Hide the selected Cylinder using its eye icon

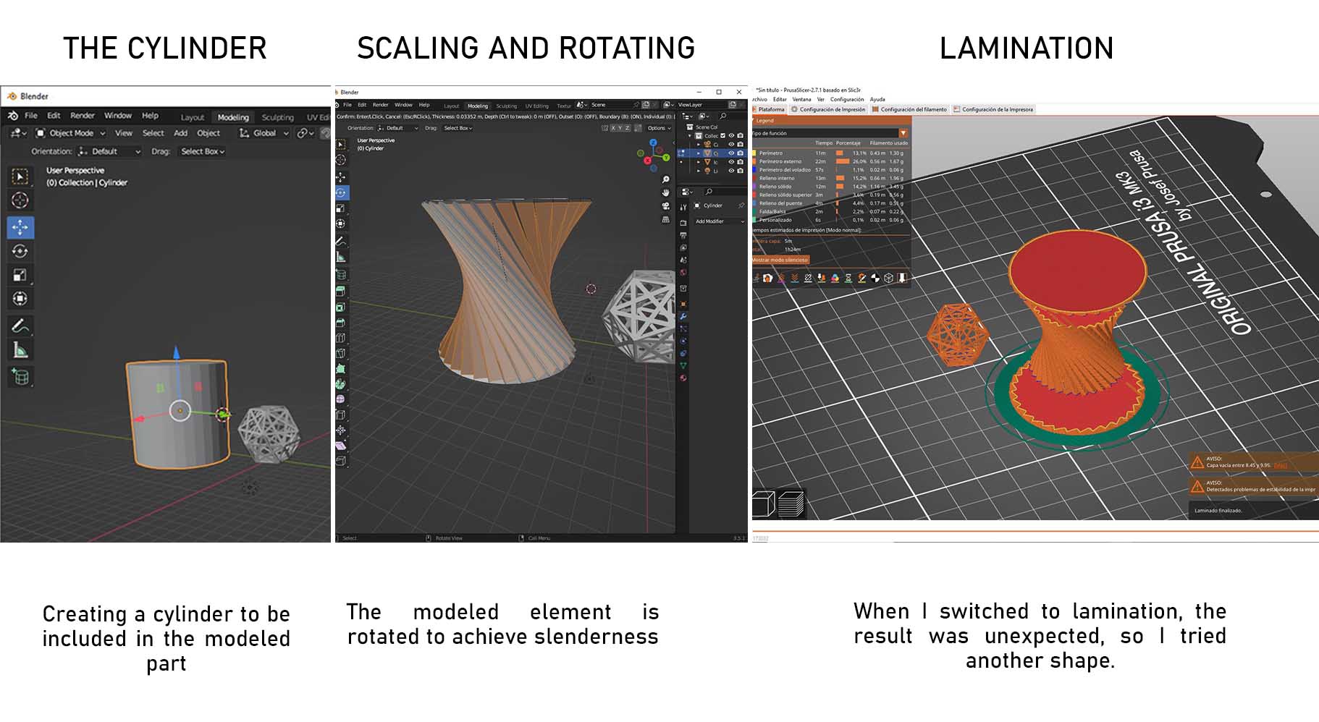pyautogui.click(x=731, y=153)
